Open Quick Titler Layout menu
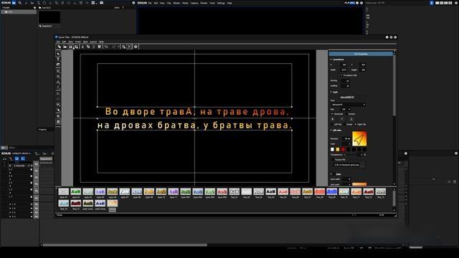Viewport: 459px width, 258px height. point(93,42)
